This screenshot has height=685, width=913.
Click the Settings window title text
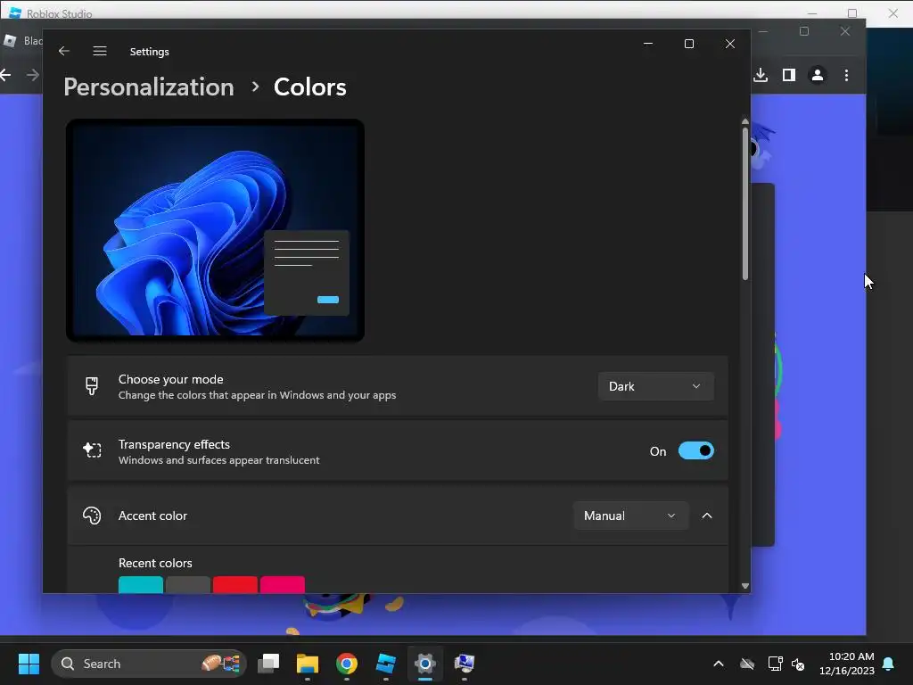150,51
